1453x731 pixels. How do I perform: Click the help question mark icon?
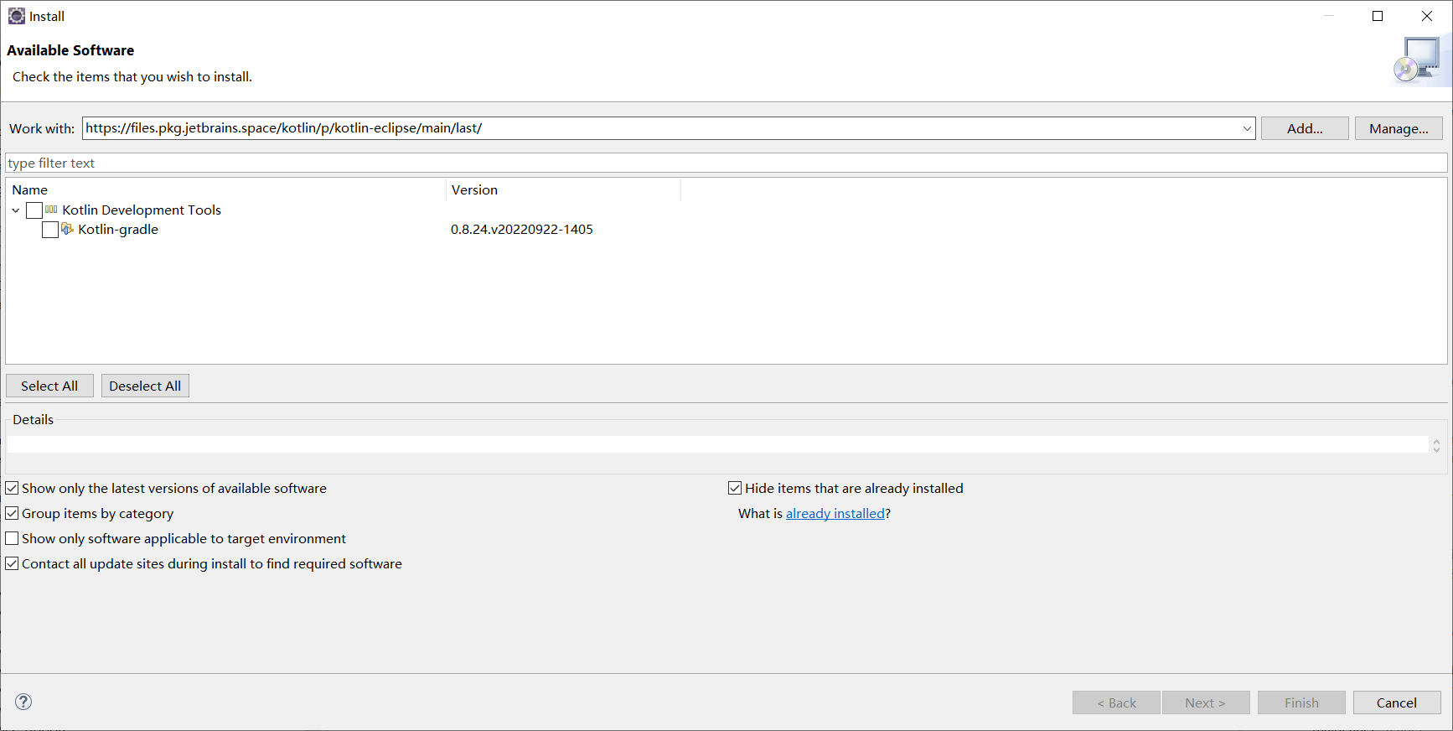tap(23, 702)
